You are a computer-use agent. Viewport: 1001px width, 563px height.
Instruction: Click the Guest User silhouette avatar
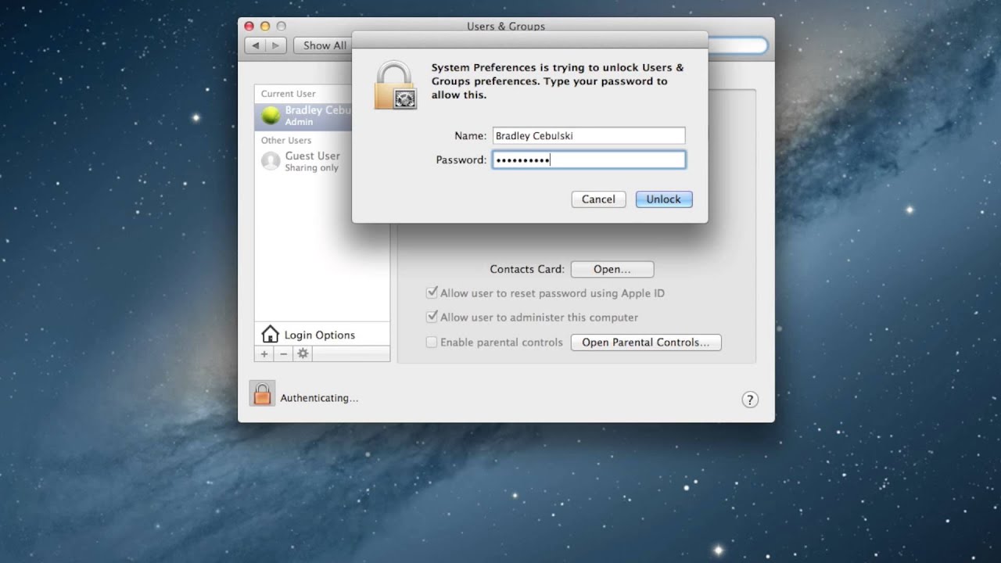[x=271, y=161]
